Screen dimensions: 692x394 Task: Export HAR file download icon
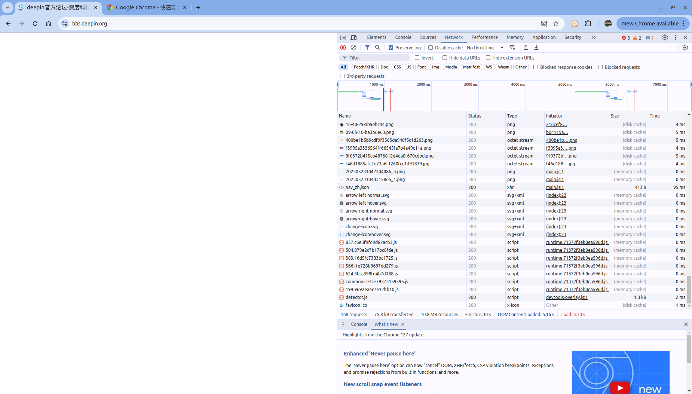coord(536,48)
